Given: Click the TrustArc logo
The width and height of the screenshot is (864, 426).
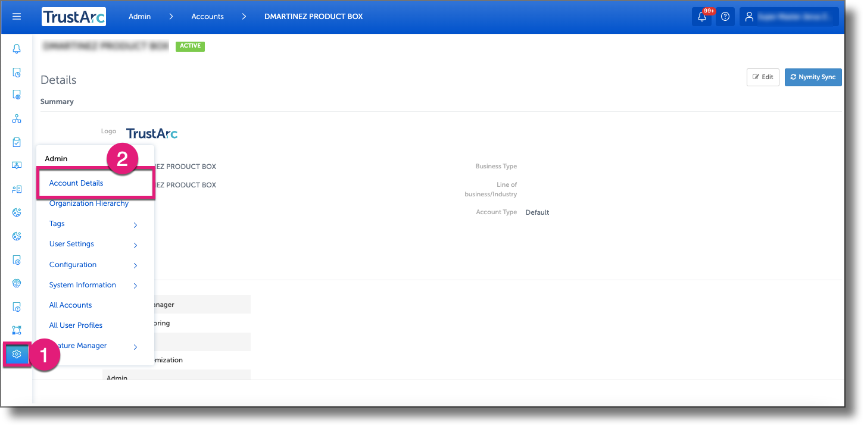Looking at the screenshot, I should [73, 16].
